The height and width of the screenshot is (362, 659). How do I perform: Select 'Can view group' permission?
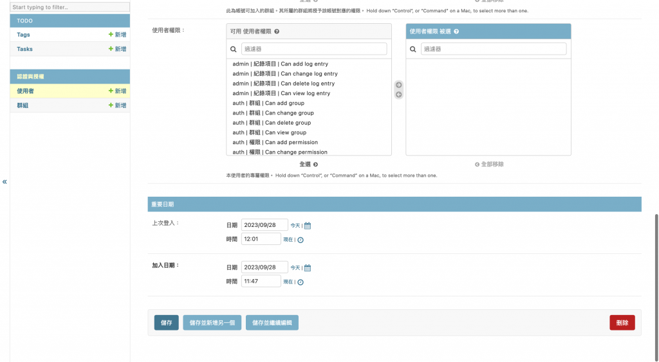pyautogui.click(x=309, y=132)
